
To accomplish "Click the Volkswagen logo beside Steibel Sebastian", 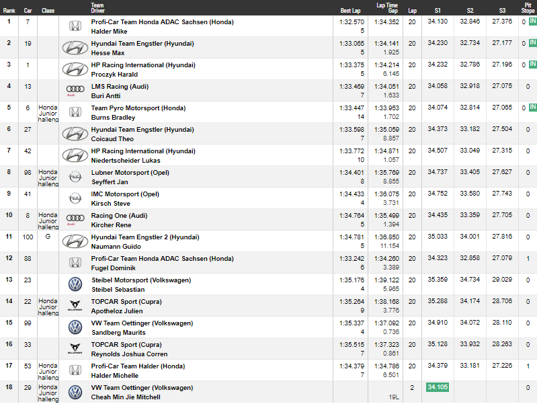I will [x=75, y=284].
